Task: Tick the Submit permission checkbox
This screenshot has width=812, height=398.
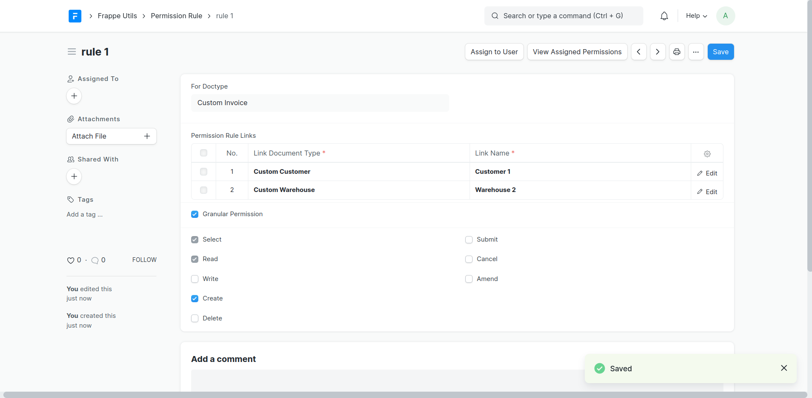Action: [x=469, y=239]
